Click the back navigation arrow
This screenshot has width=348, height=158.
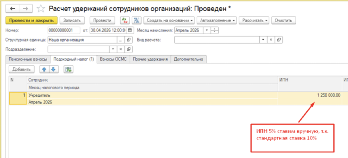pos(12,8)
